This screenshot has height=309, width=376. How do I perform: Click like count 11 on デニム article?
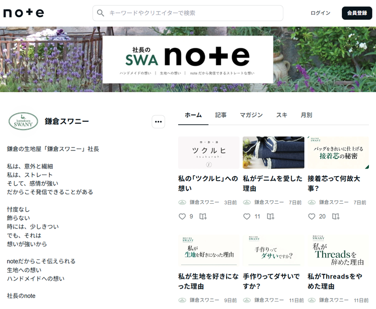click(x=257, y=216)
